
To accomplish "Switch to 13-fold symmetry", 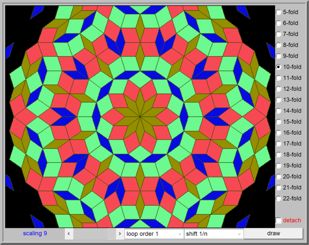I will (278, 100).
